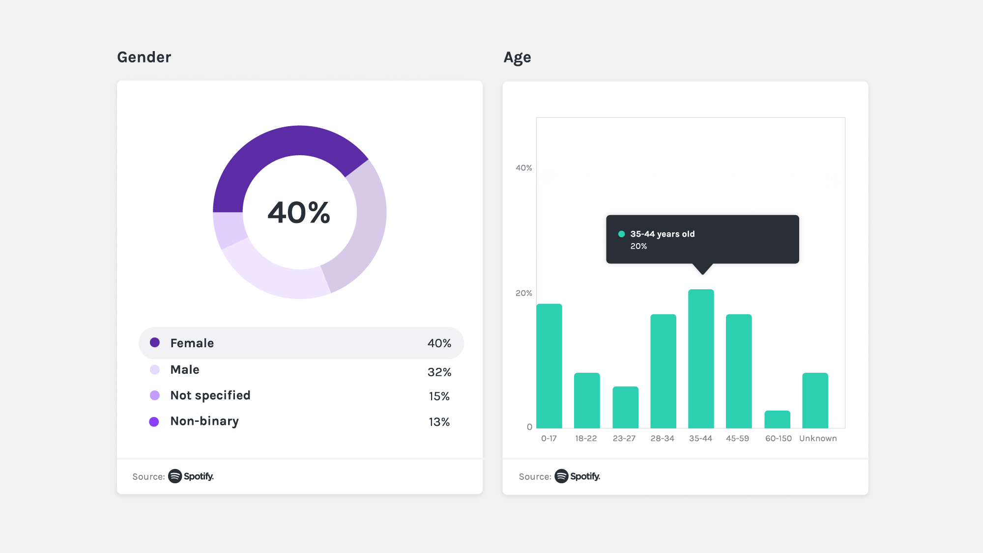Viewport: 983px width, 553px height.
Task: Click the Non-binary legend dot
Action: pyautogui.click(x=154, y=422)
